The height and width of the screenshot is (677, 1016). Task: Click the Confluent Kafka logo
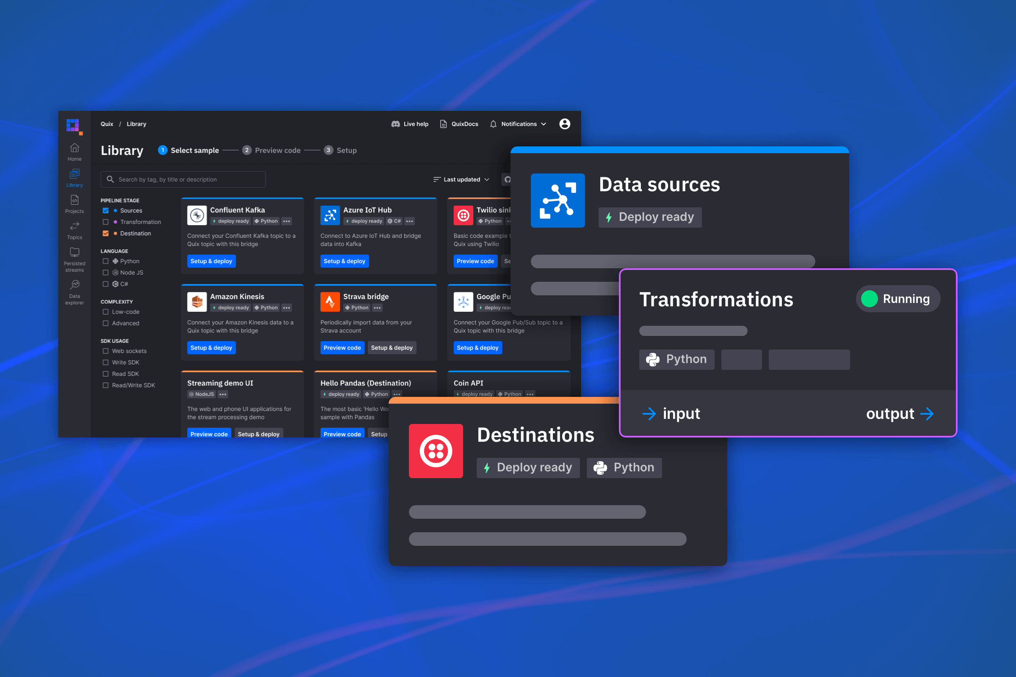tap(197, 215)
